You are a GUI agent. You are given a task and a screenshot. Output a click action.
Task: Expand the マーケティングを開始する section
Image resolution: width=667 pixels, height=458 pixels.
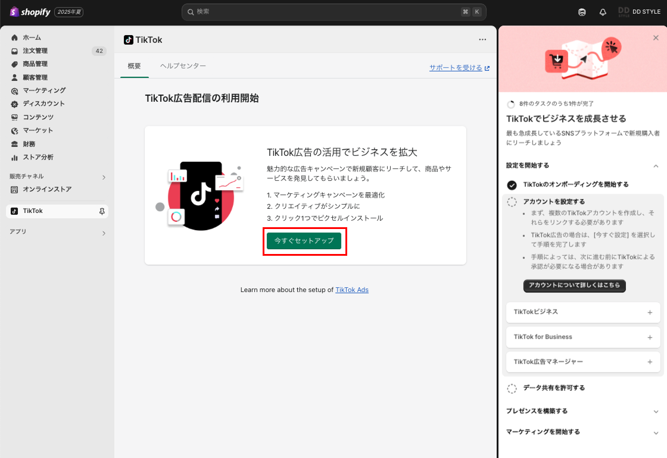point(656,433)
